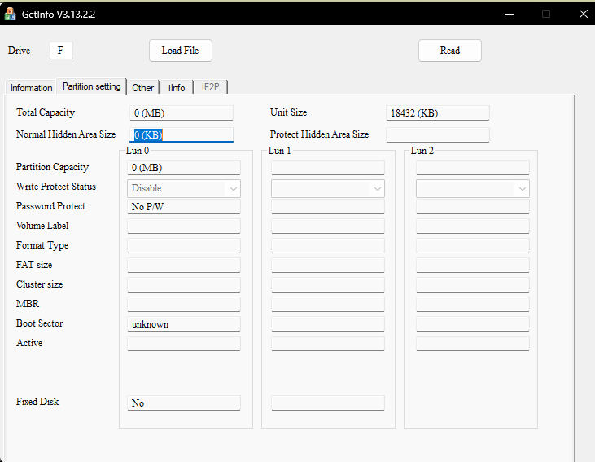The image size is (595, 462).
Task: Switch to the Information tab
Action: point(31,88)
